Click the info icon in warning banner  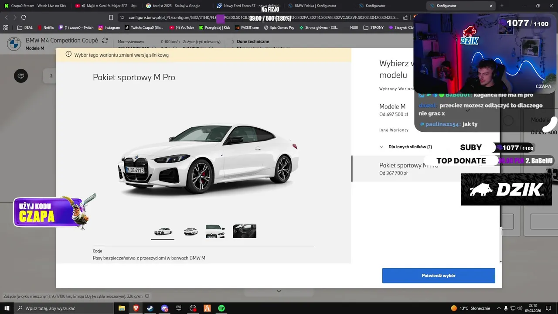(68, 55)
